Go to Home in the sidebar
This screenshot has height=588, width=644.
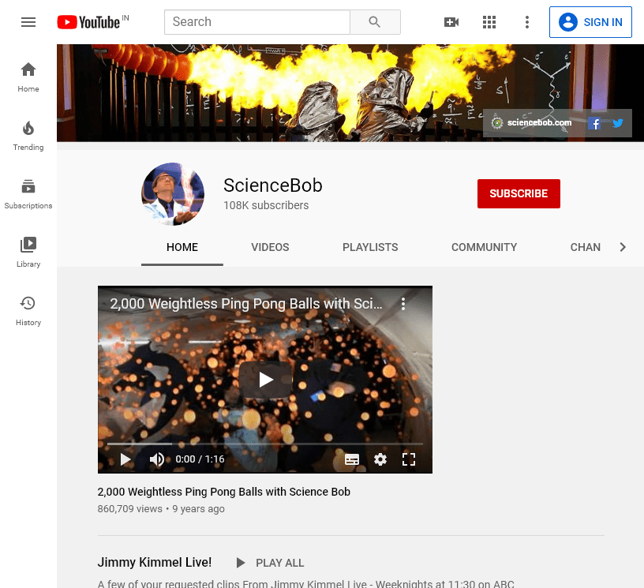tap(28, 77)
